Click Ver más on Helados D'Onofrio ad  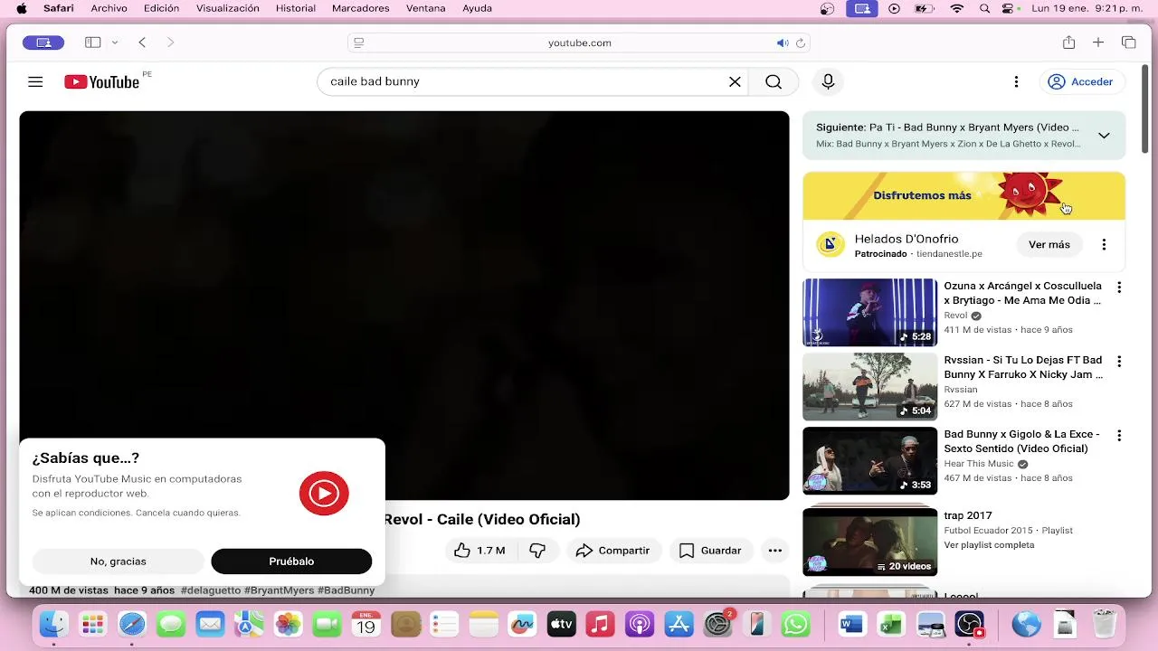1049,244
